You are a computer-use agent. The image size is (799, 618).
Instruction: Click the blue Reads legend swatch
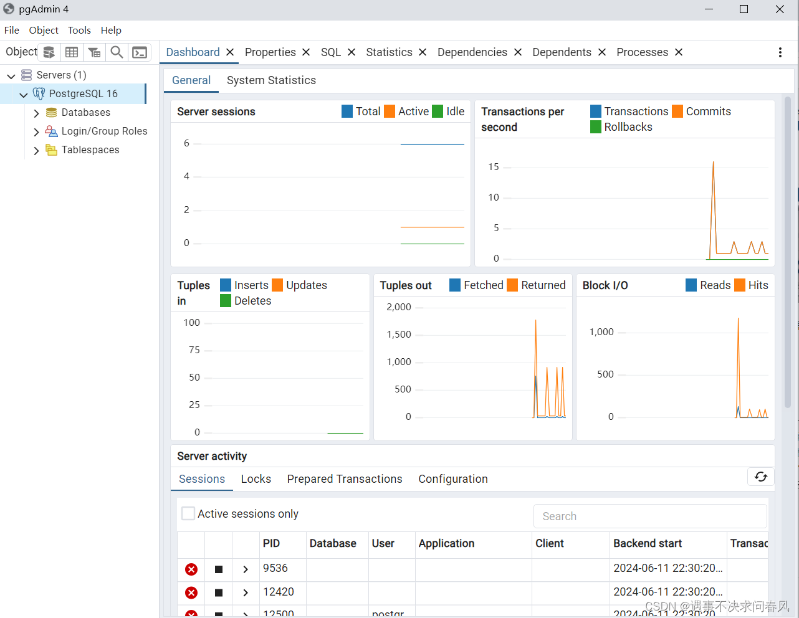691,285
